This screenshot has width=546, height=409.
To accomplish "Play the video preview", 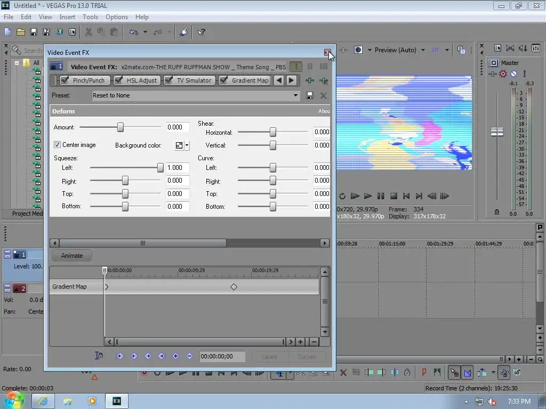I will [368, 196].
